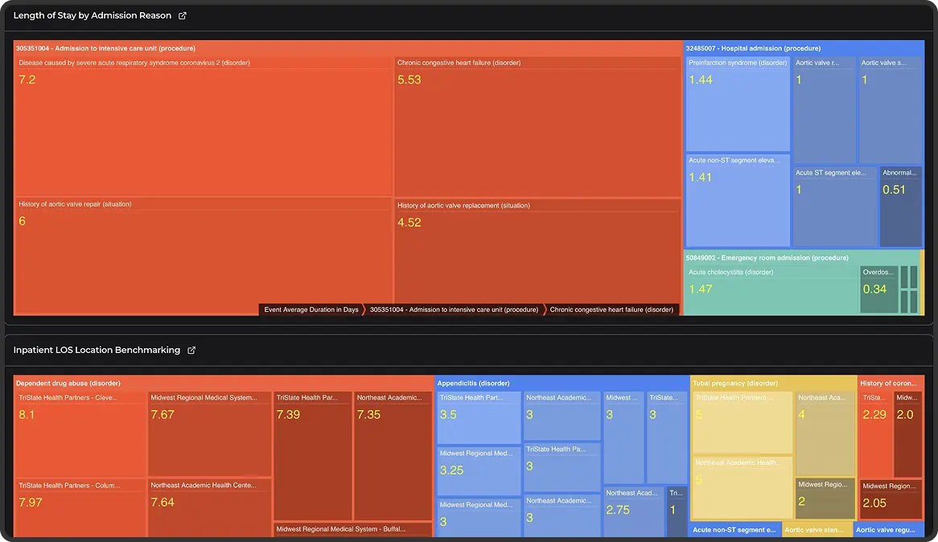The width and height of the screenshot is (938, 542).
Task: Select the Preinfarction syndrome tile showing 1.44
Action: pos(738,109)
